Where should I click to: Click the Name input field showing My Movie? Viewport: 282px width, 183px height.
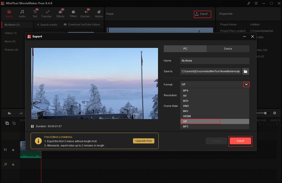click(x=214, y=61)
